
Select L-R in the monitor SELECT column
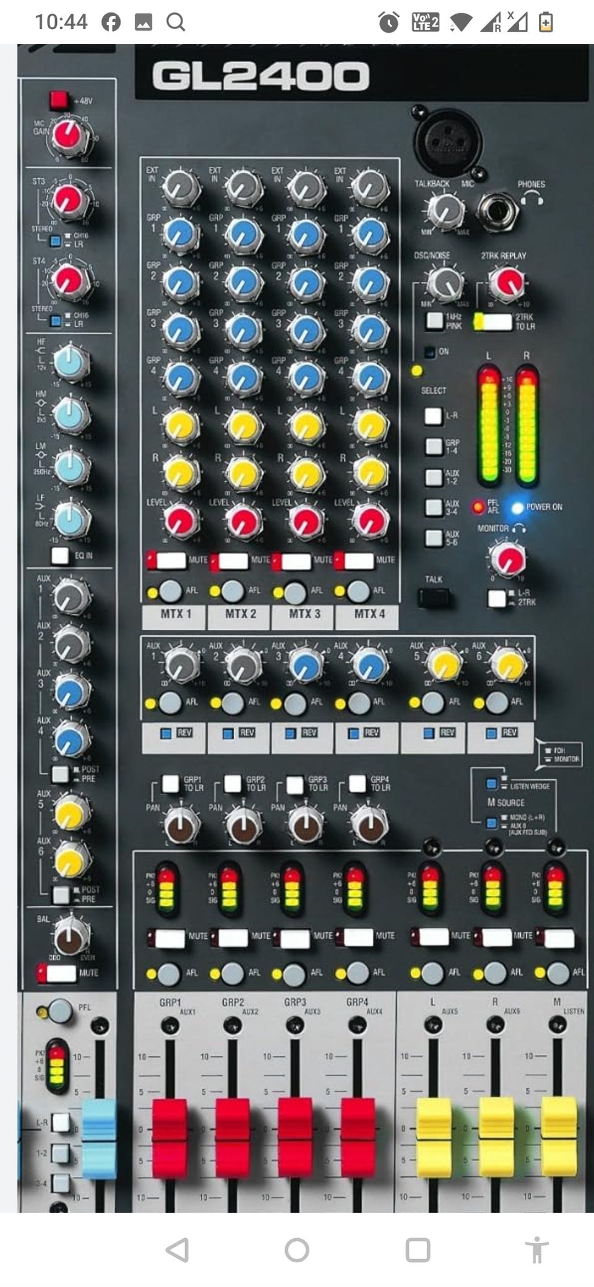433,416
